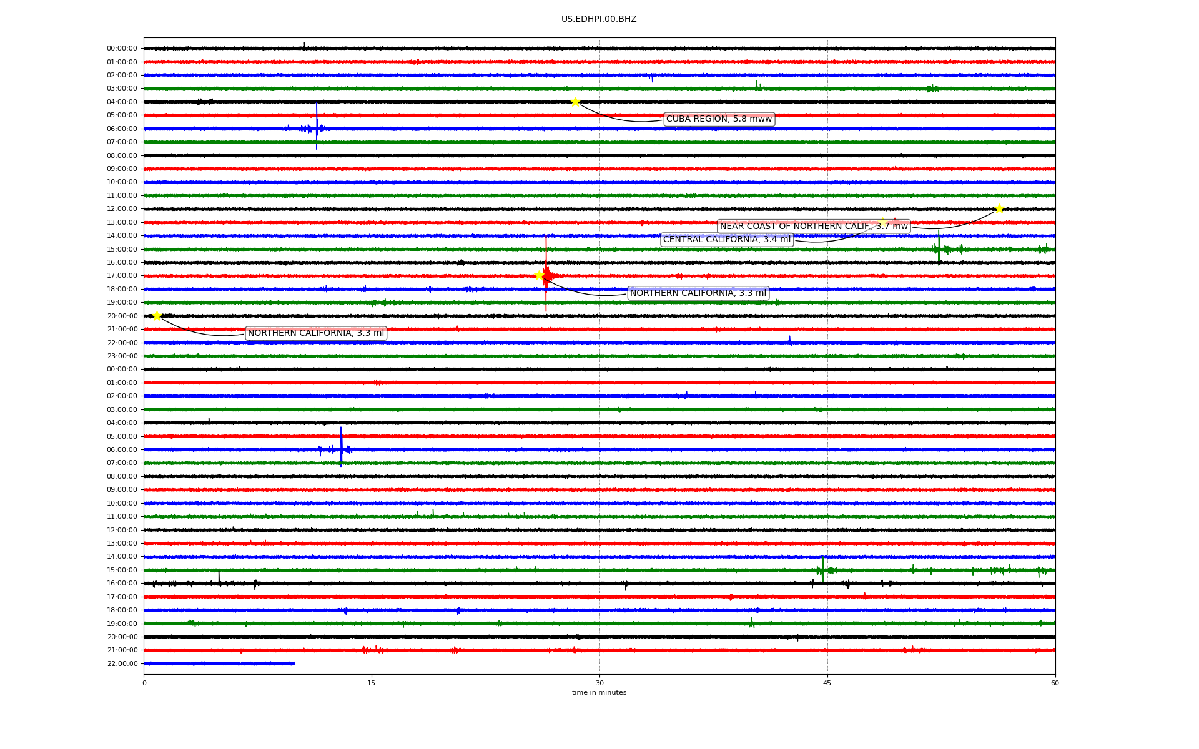Click the US.EDHPI.00.BHZ plot title
The image size is (1199, 749).
(599, 19)
